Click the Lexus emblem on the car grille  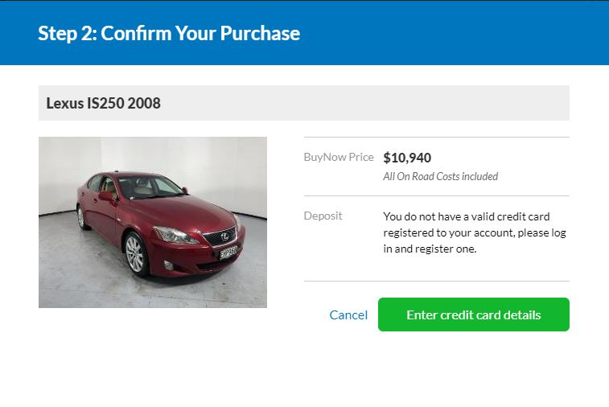tap(225, 236)
